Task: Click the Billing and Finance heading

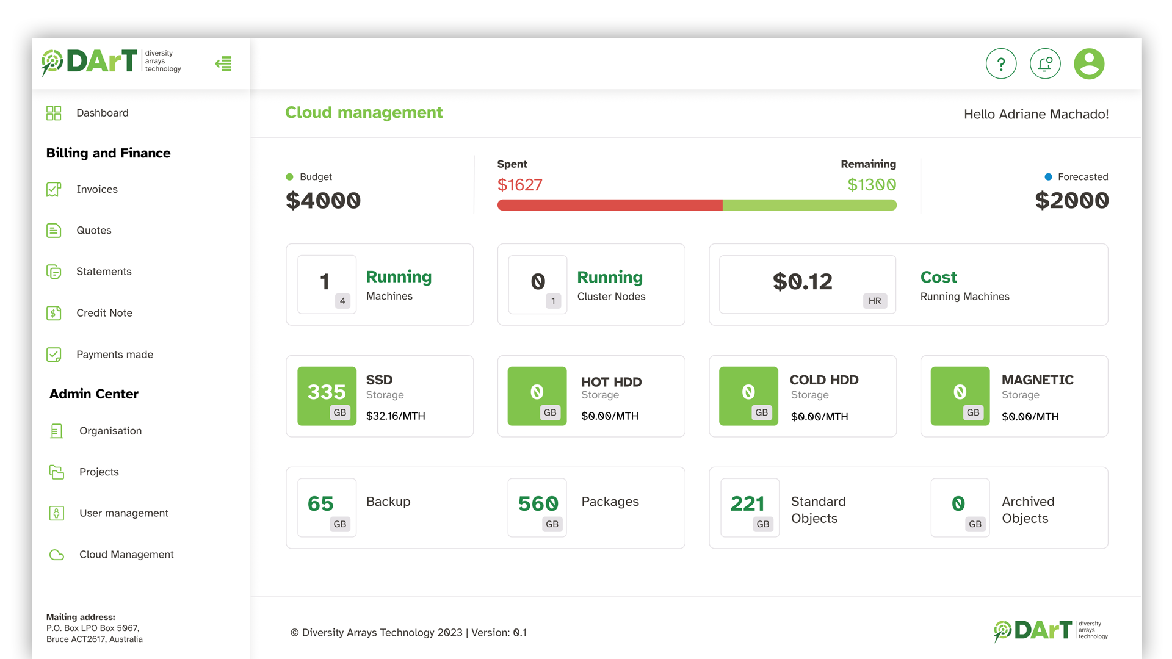Action: [x=108, y=153]
